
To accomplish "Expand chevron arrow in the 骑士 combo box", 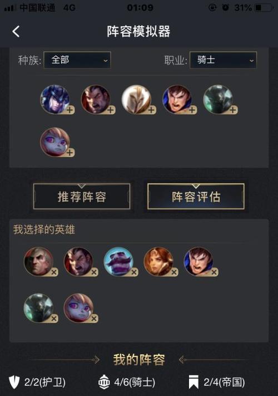I will pyautogui.click(x=251, y=61).
